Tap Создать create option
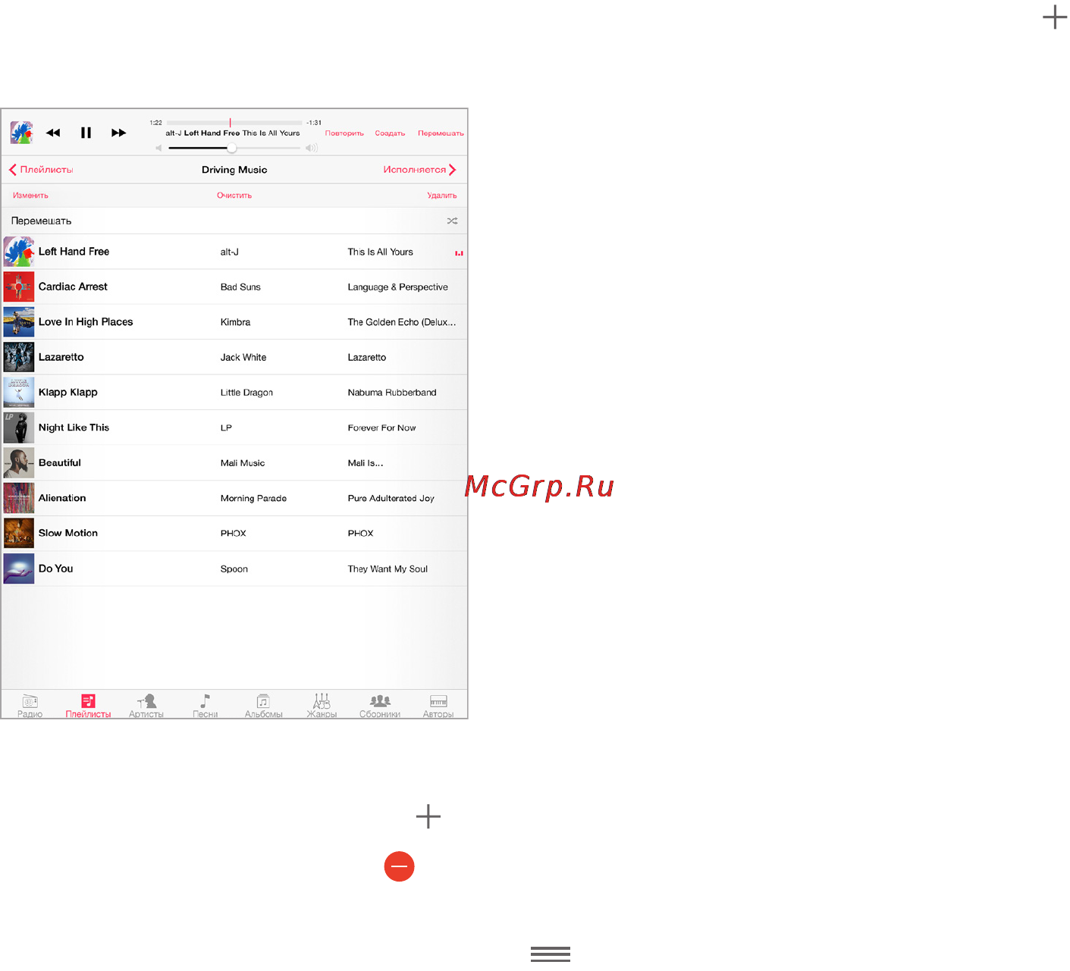 pyautogui.click(x=390, y=133)
